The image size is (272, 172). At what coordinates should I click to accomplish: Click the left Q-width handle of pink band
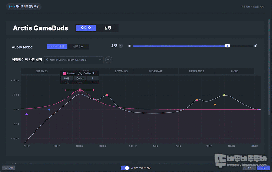(66, 90)
